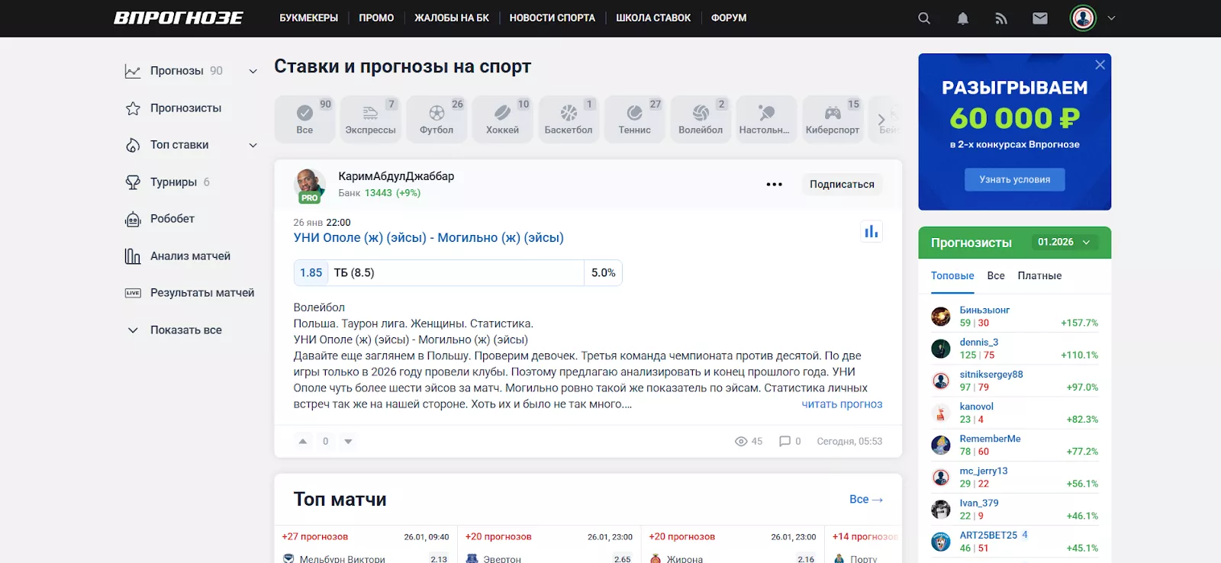Click the views eye counter
Screen dimensions: 1221x563
tap(748, 441)
